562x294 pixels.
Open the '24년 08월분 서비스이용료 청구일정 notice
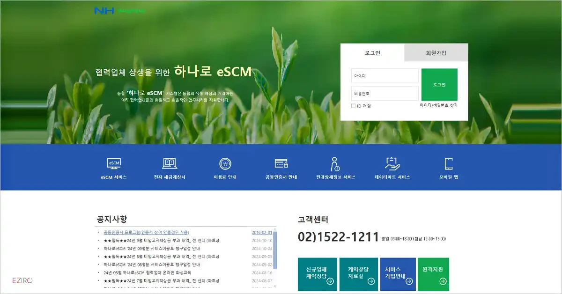coord(152,264)
